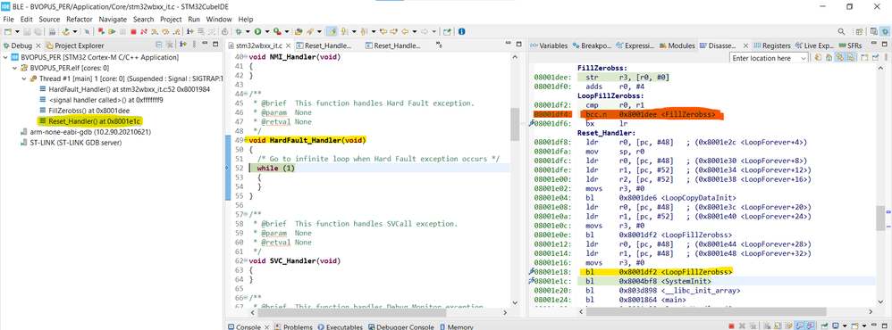Click the green Run icon
The height and width of the screenshot is (330, 892).
tap(257, 31)
